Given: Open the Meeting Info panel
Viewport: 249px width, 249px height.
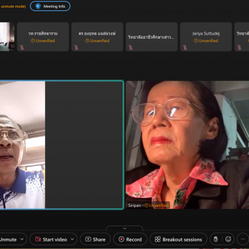Looking at the screenshot, I should pyautogui.click(x=50, y=6).
